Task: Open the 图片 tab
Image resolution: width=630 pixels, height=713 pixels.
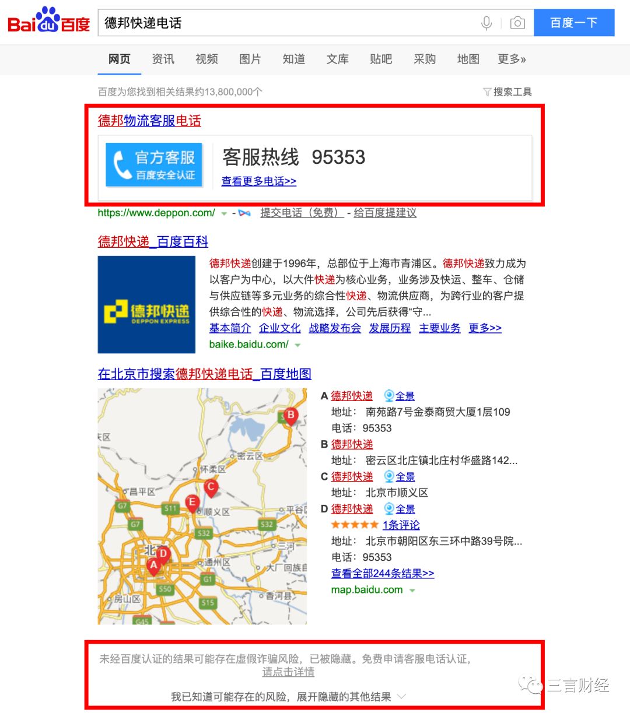Action: pos(250,59)
